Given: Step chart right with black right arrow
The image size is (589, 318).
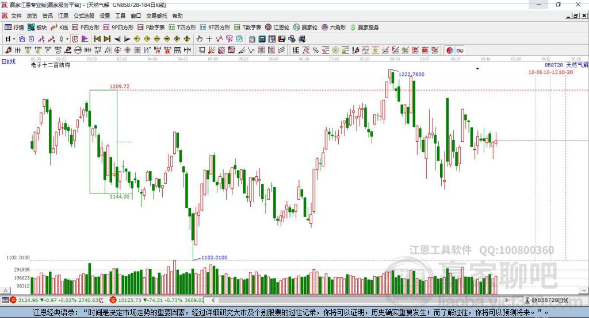Looking at the screenshot, I should 127,39.
